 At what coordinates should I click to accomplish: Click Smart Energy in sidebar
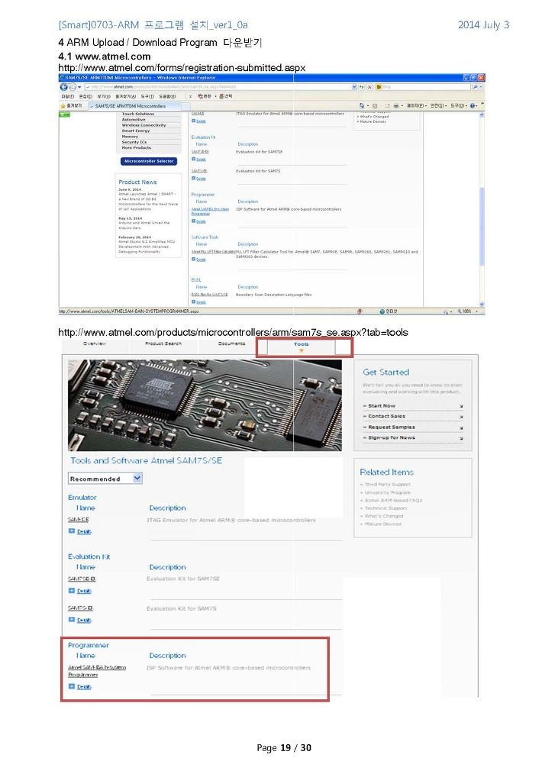[136, 131]
